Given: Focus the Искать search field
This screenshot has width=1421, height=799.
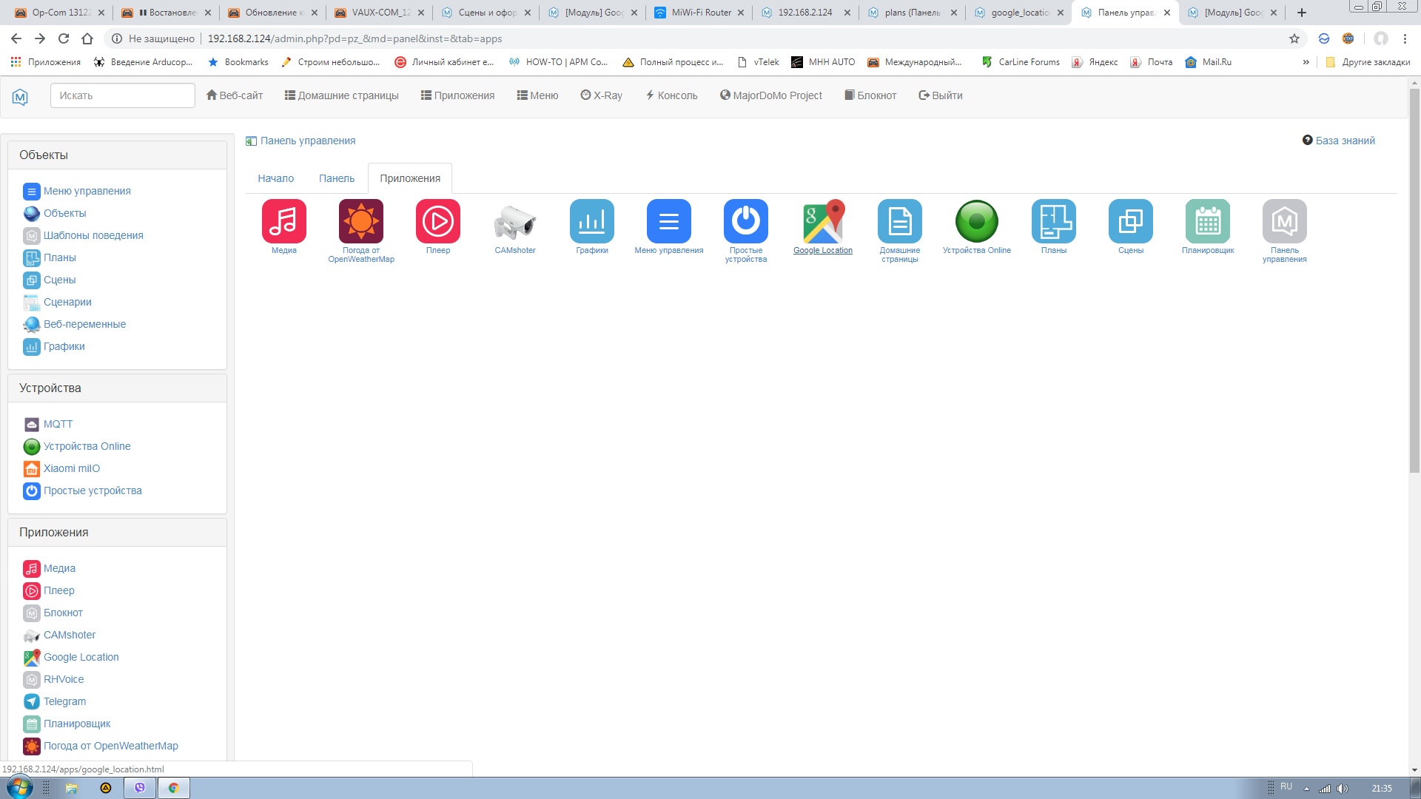Looking at the screenshot, I should [123, 95].
